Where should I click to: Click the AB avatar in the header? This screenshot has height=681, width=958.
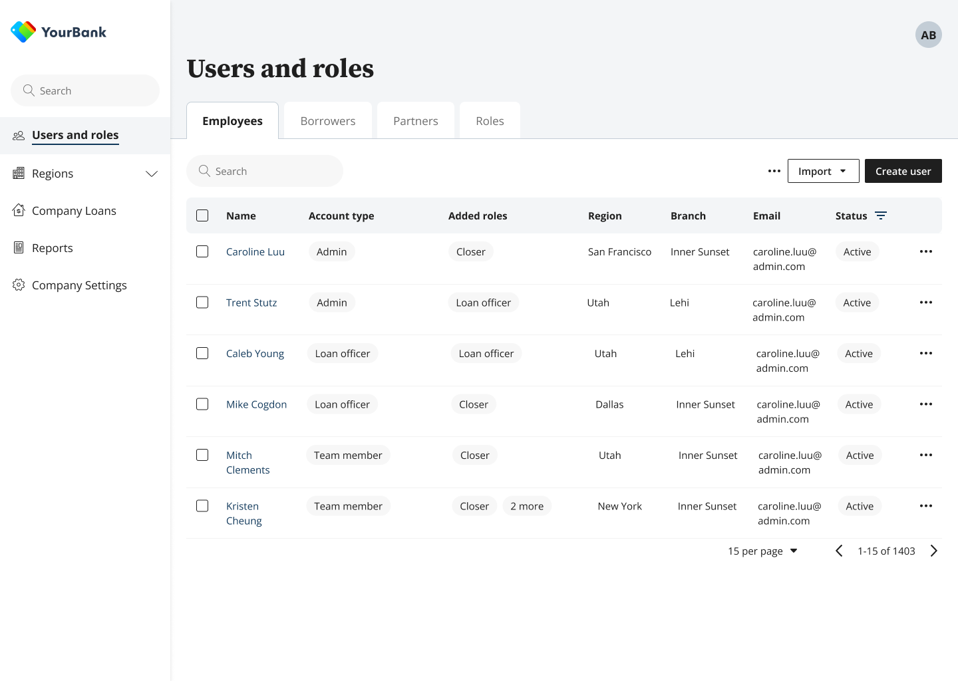928,35
